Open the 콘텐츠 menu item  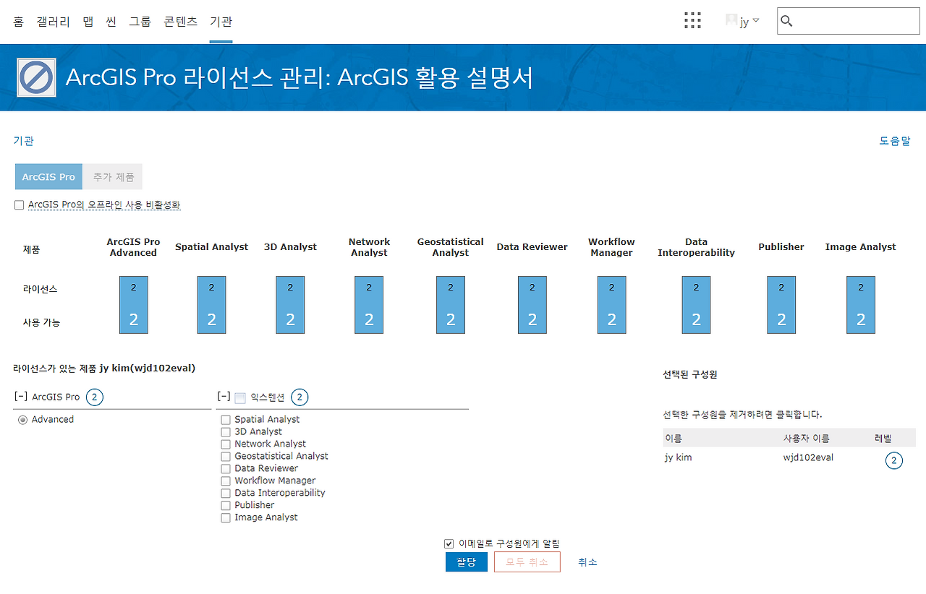click(180, 22)
